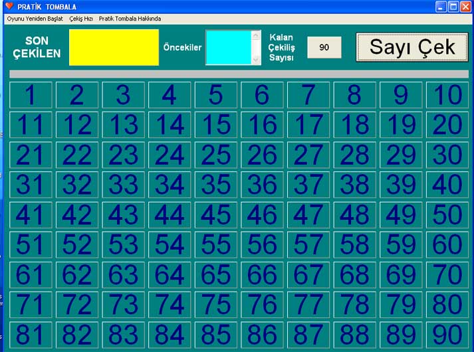Choose number tile 31
This screenshot has width=474, height=352.
coord(31,185)
